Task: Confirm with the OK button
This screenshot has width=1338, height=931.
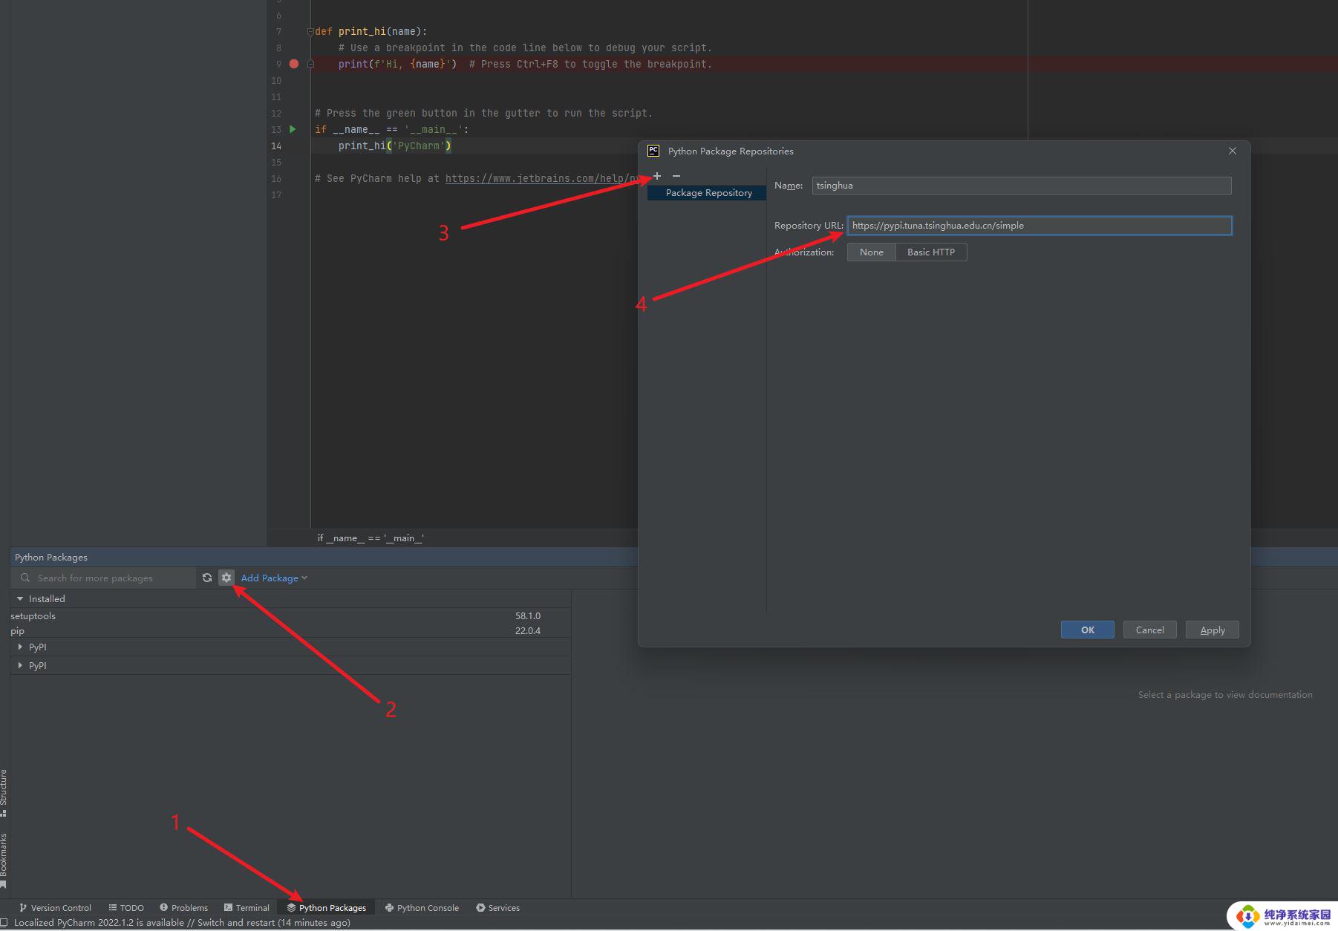Action: point(1088,630)
